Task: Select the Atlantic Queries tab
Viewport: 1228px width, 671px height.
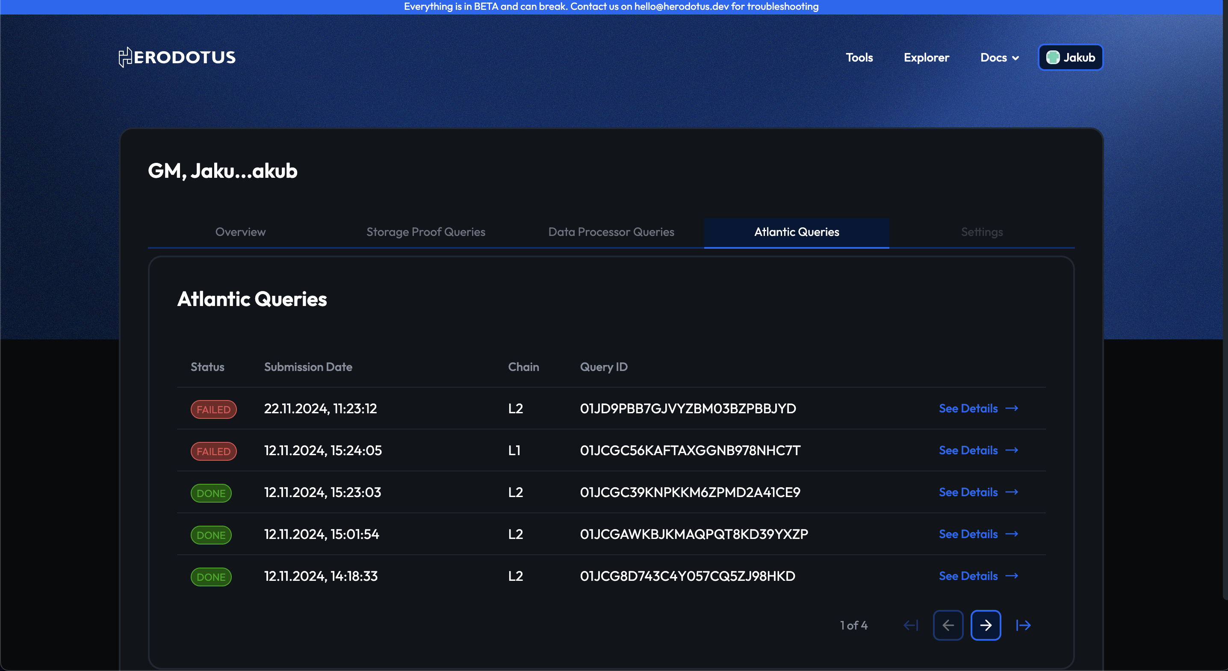Action: click(x=797, y=232)
